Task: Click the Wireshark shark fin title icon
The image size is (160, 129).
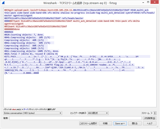Action: coord(3,3)
